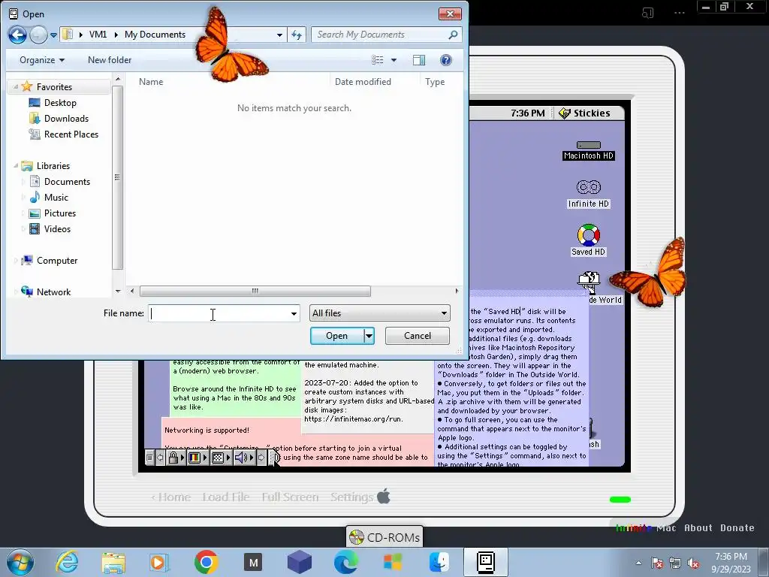Collapse the Libraries tree node

click(x=16, y=166)
